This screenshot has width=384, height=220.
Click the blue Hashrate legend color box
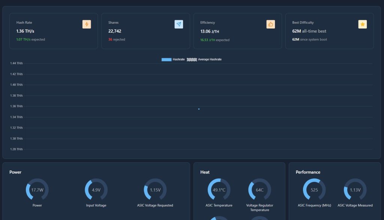click(166, 60)
